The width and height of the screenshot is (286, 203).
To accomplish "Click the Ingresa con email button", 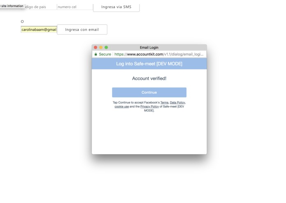I will click(82, 30).
